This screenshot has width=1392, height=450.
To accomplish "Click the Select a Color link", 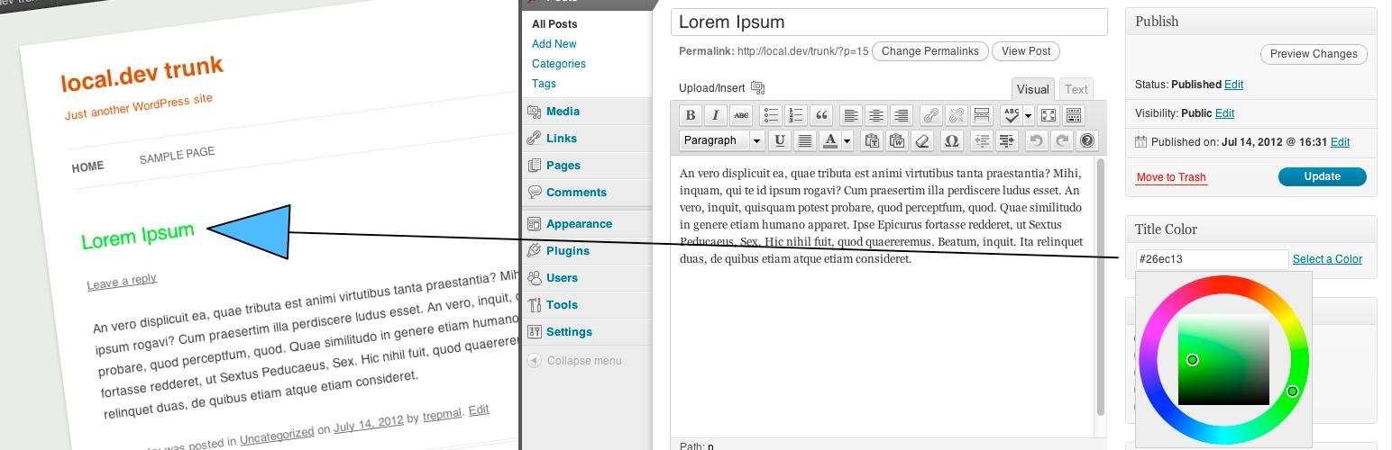I will pos(1327,259).
